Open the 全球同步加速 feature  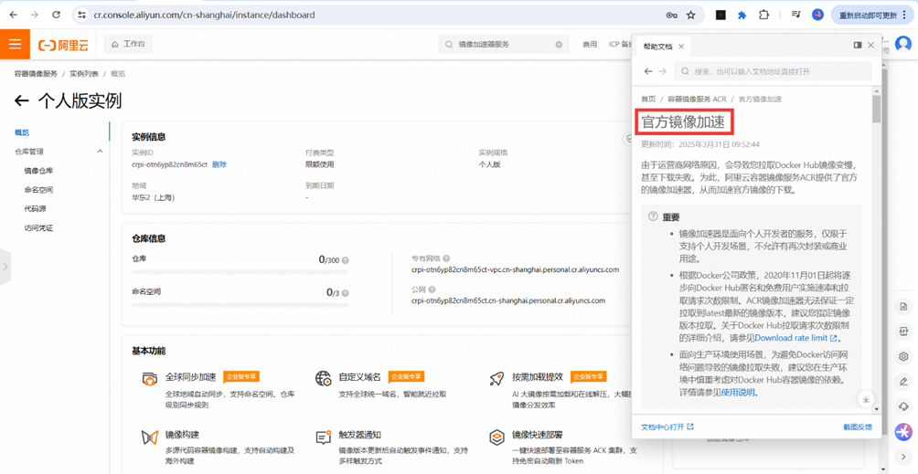190,376
